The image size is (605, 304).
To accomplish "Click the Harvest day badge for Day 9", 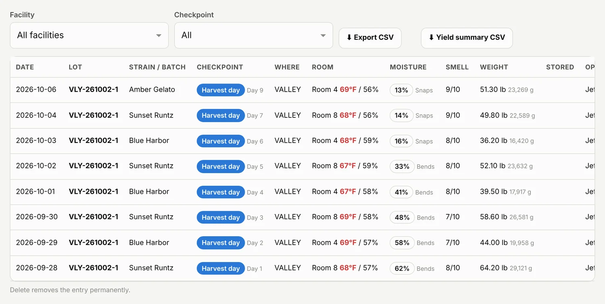I will [221, 90].
